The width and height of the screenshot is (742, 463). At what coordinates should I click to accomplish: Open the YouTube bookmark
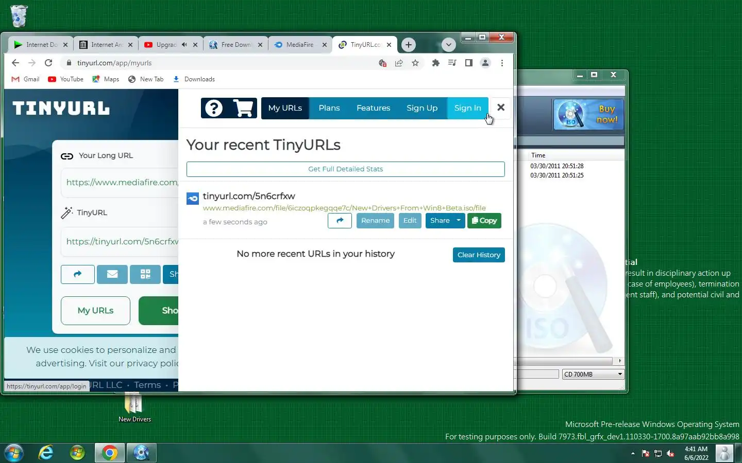[x=66, y=79]
